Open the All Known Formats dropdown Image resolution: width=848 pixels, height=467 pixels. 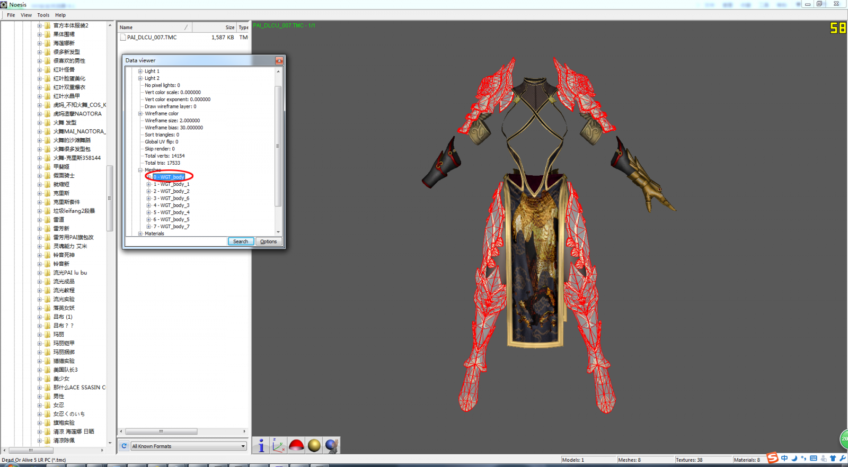tap(189, 446)
